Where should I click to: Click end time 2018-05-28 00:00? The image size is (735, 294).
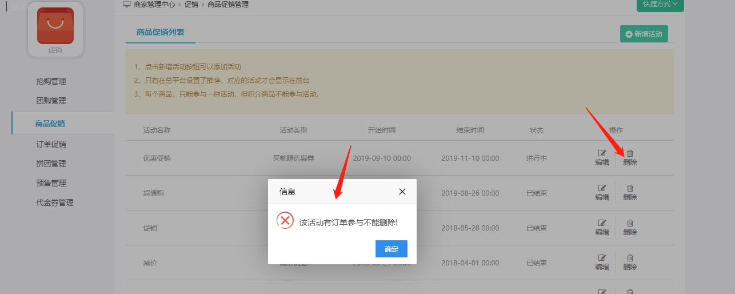pyautogui.click(x=470, y=228)
